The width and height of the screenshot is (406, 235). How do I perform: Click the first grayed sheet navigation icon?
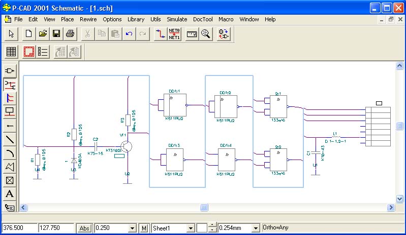pos(60,52)
